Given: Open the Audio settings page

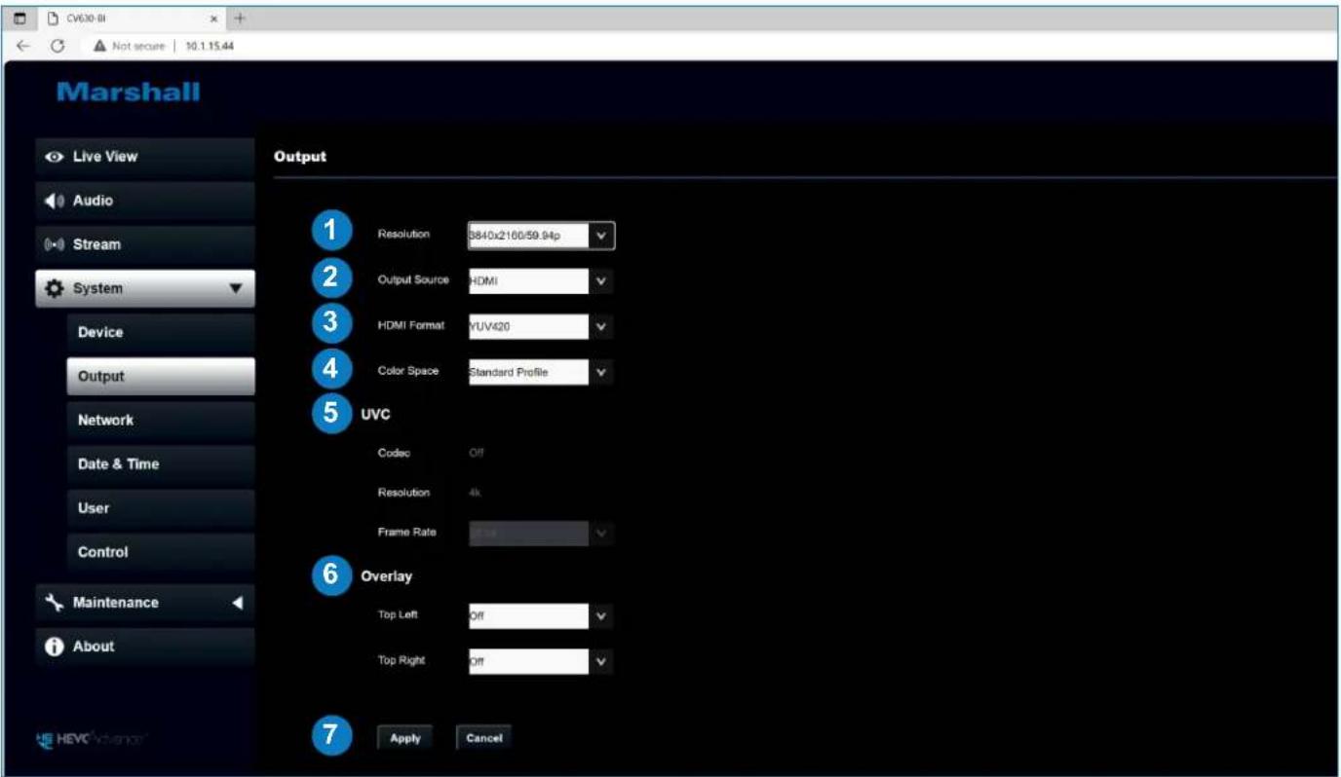Looking at the screenshot, I should point(144,201).
